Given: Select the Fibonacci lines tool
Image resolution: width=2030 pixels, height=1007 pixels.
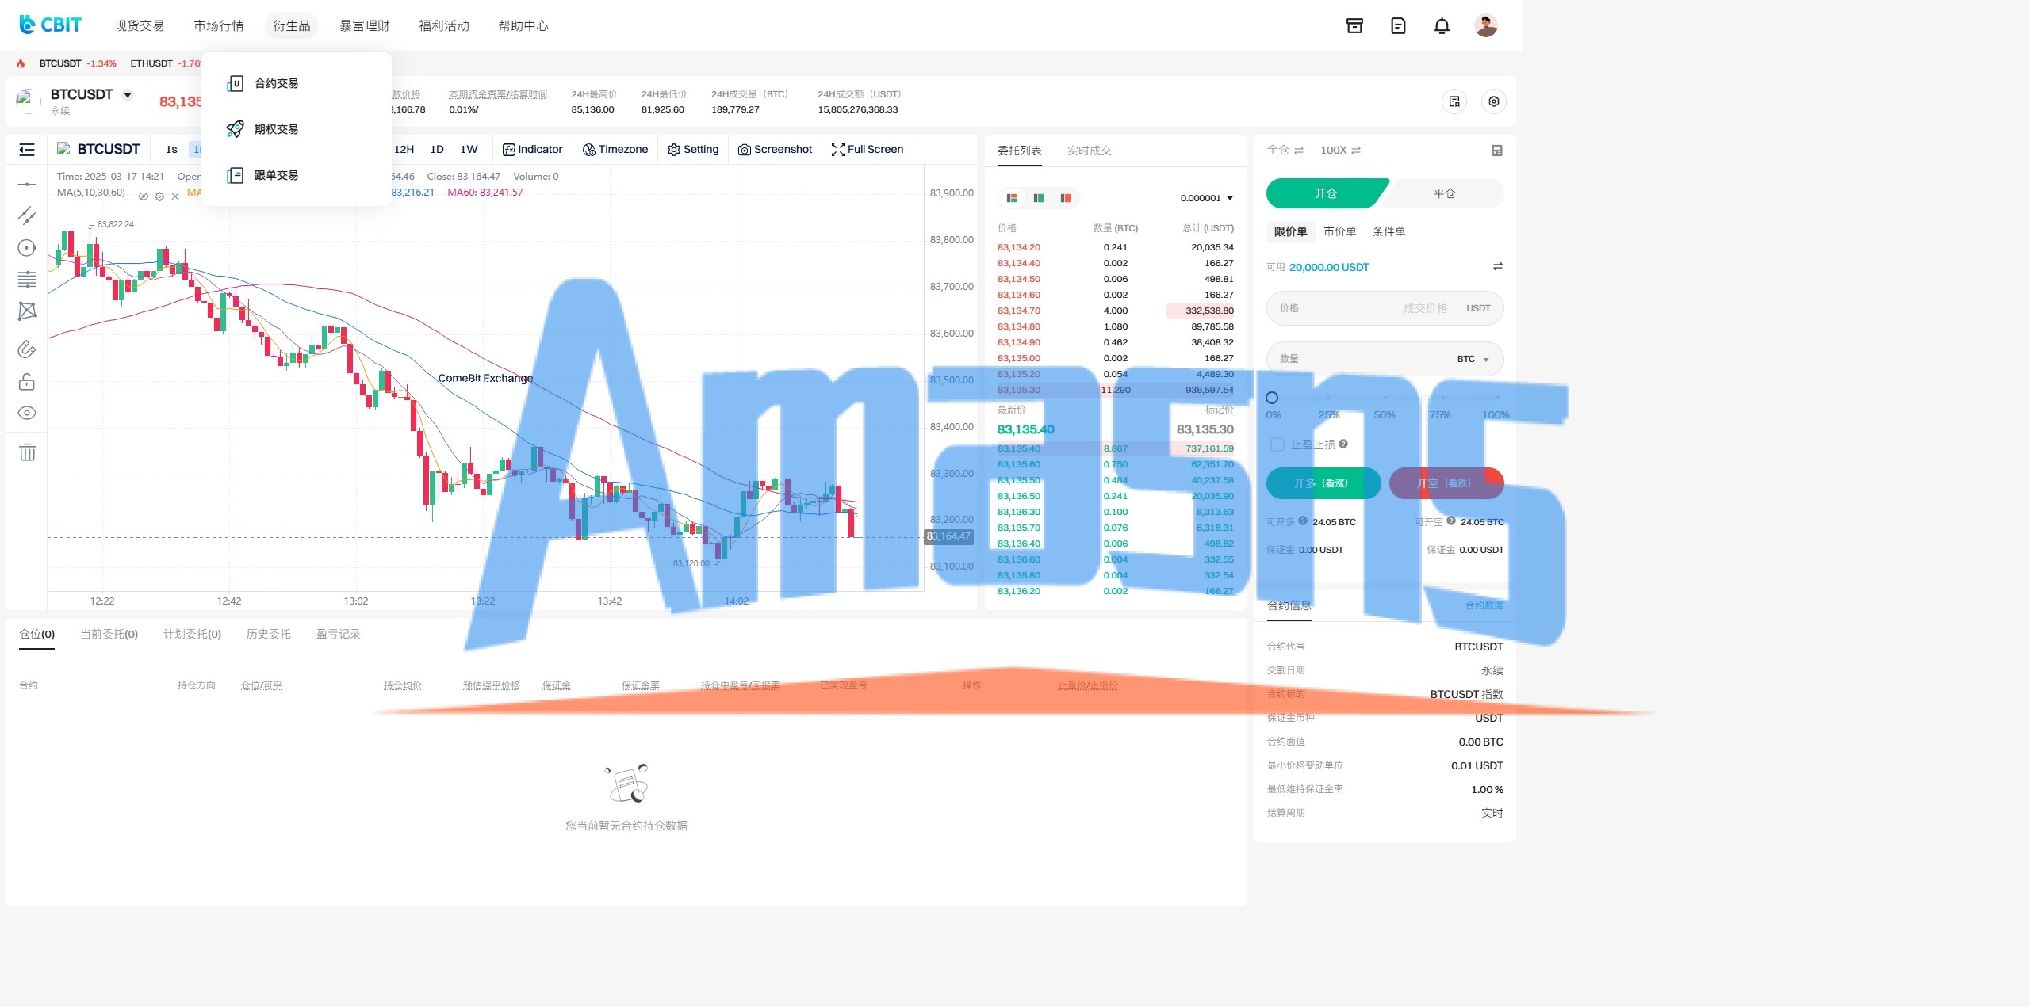Looking at the screenshot, I should (x=27, y=279).
